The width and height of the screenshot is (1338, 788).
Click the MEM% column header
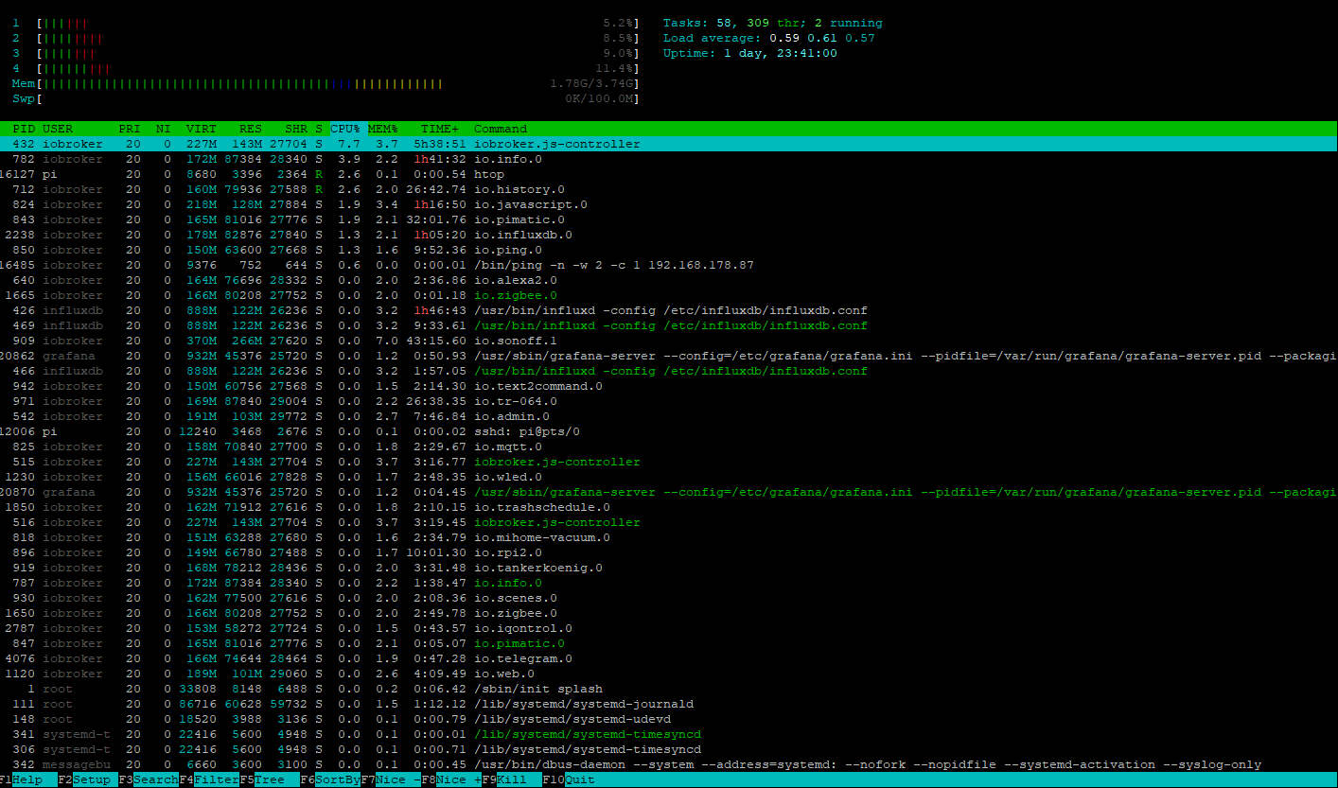[x=383, y=129]
